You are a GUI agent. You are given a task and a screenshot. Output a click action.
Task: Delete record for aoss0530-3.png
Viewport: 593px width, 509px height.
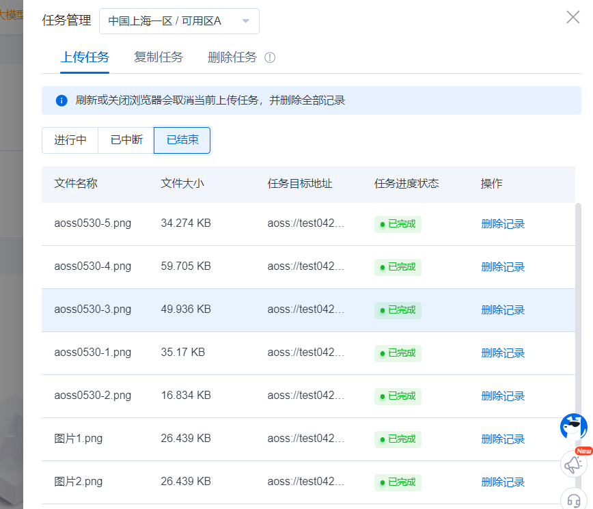tap(503, 310)
